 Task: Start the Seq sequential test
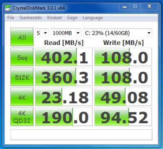point(22,57)
